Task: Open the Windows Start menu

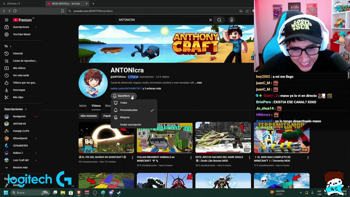Action: 6,193
